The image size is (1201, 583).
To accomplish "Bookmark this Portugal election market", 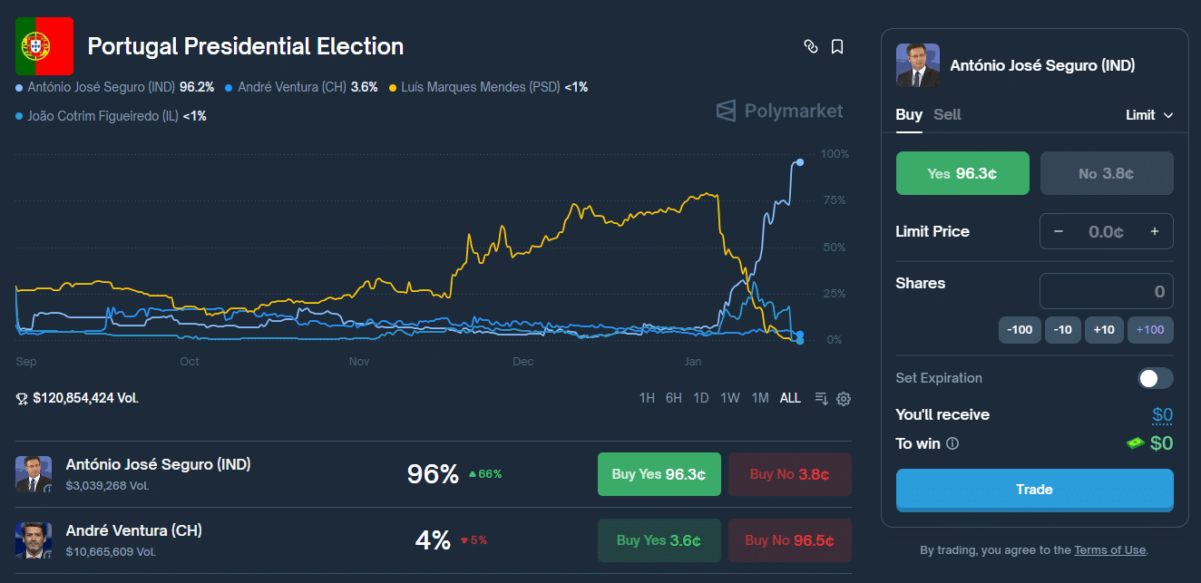I will coord(837,46).
